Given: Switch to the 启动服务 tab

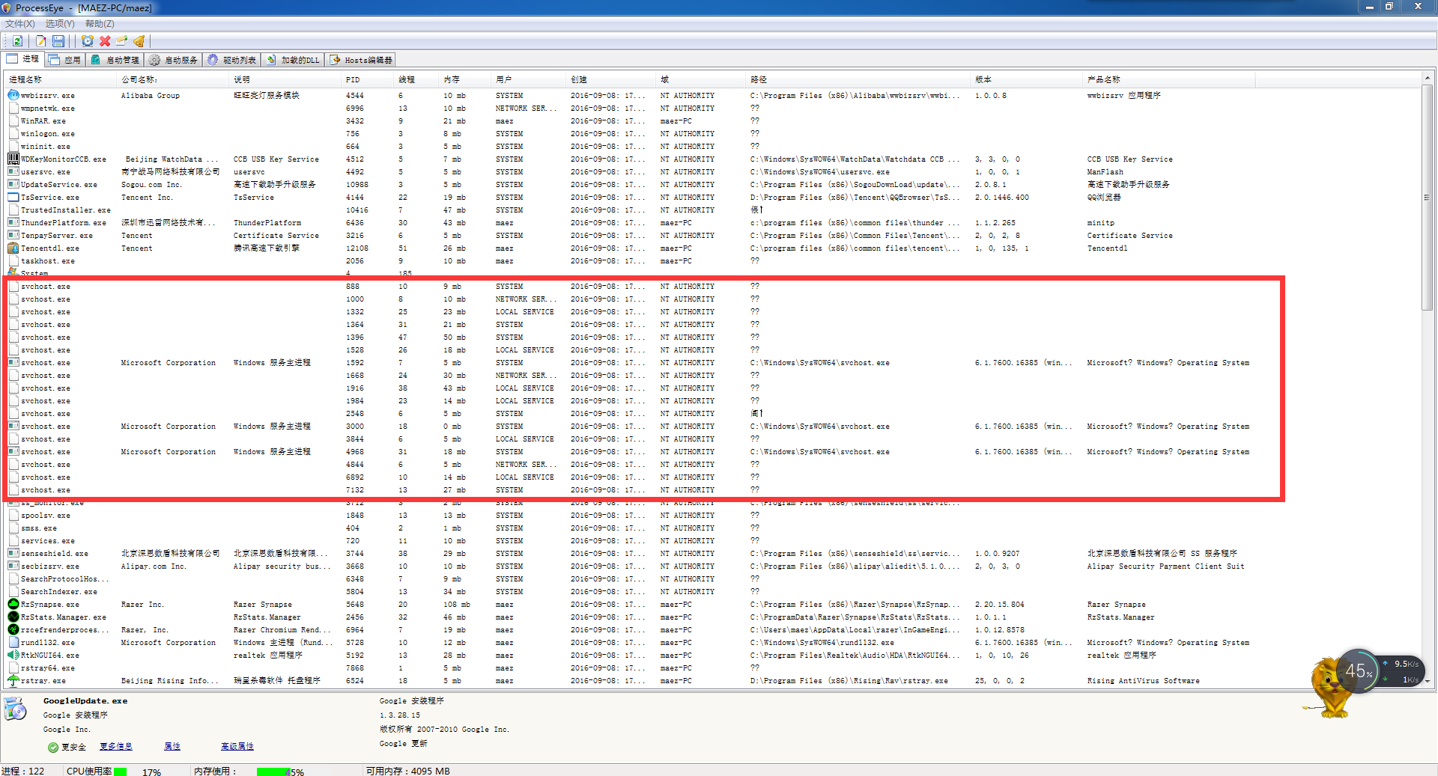Looking at the screenshot, I should click(x=173, y=60).
